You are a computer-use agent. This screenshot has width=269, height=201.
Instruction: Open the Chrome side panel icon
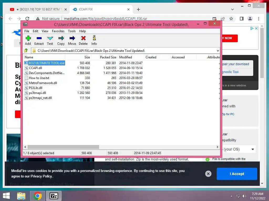pyautogui.click(x=242, y=19)
